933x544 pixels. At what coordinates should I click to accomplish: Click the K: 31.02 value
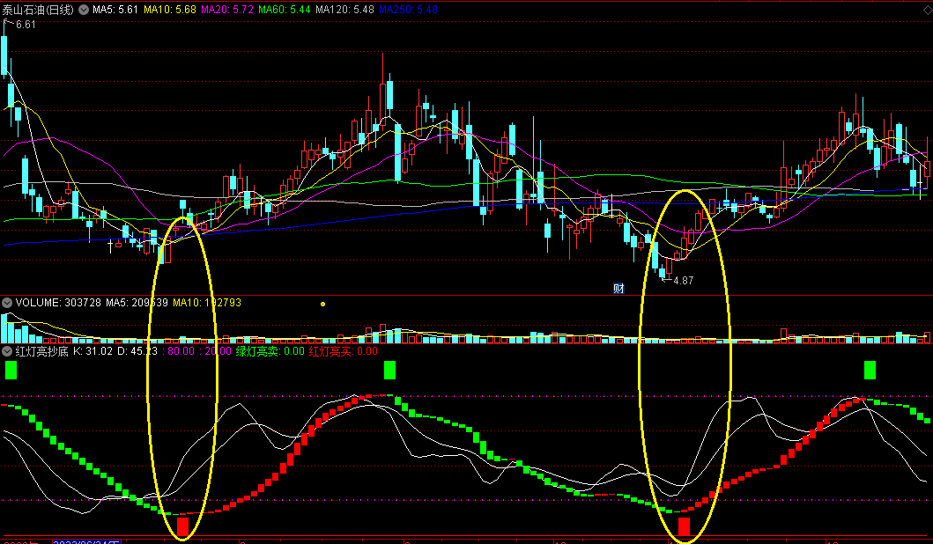point(93,351)
